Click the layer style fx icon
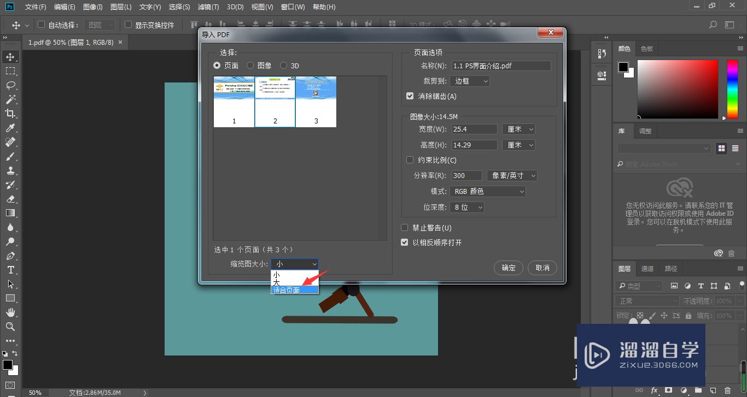This screenshot has width=747, height=397. click(654, 390)
